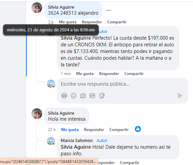Switch commenting identity via avatar chevron
This screenshot has width=193, height=165.
point(54,86)
